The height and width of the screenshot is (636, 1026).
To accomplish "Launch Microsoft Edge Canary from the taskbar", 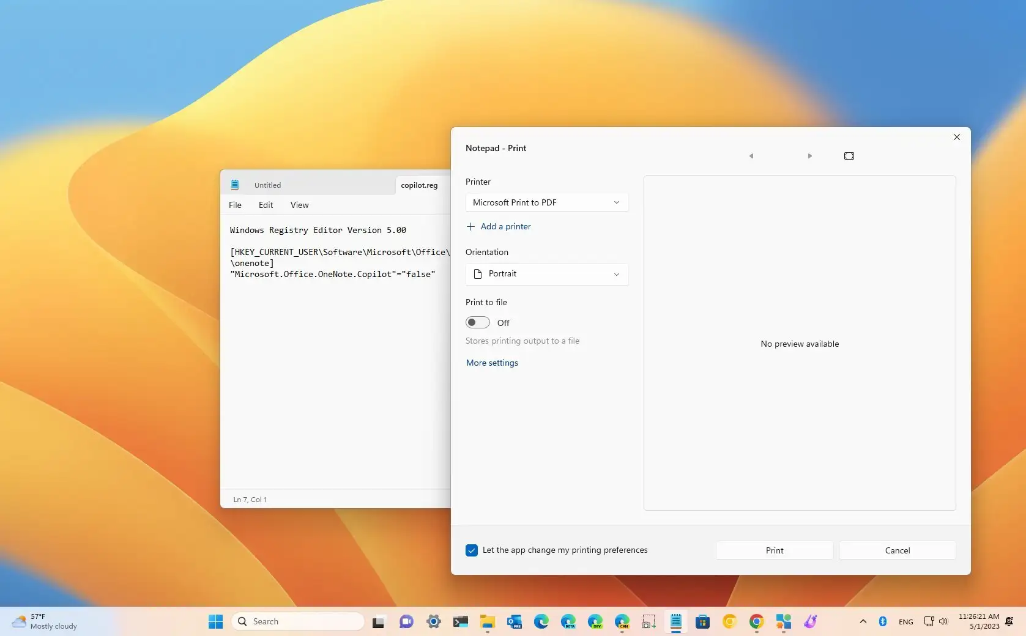I will [x=622, y=621].
